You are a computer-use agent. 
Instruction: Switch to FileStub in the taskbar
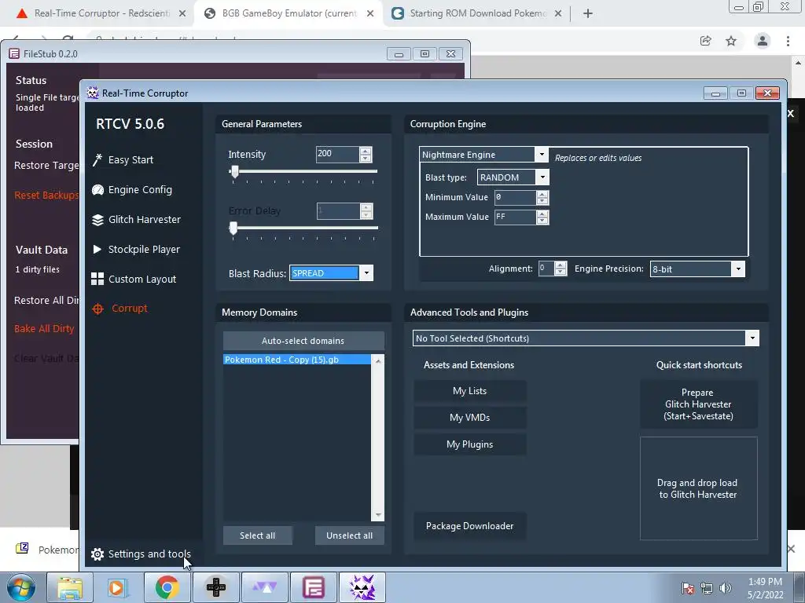click(x=313, y=587)
